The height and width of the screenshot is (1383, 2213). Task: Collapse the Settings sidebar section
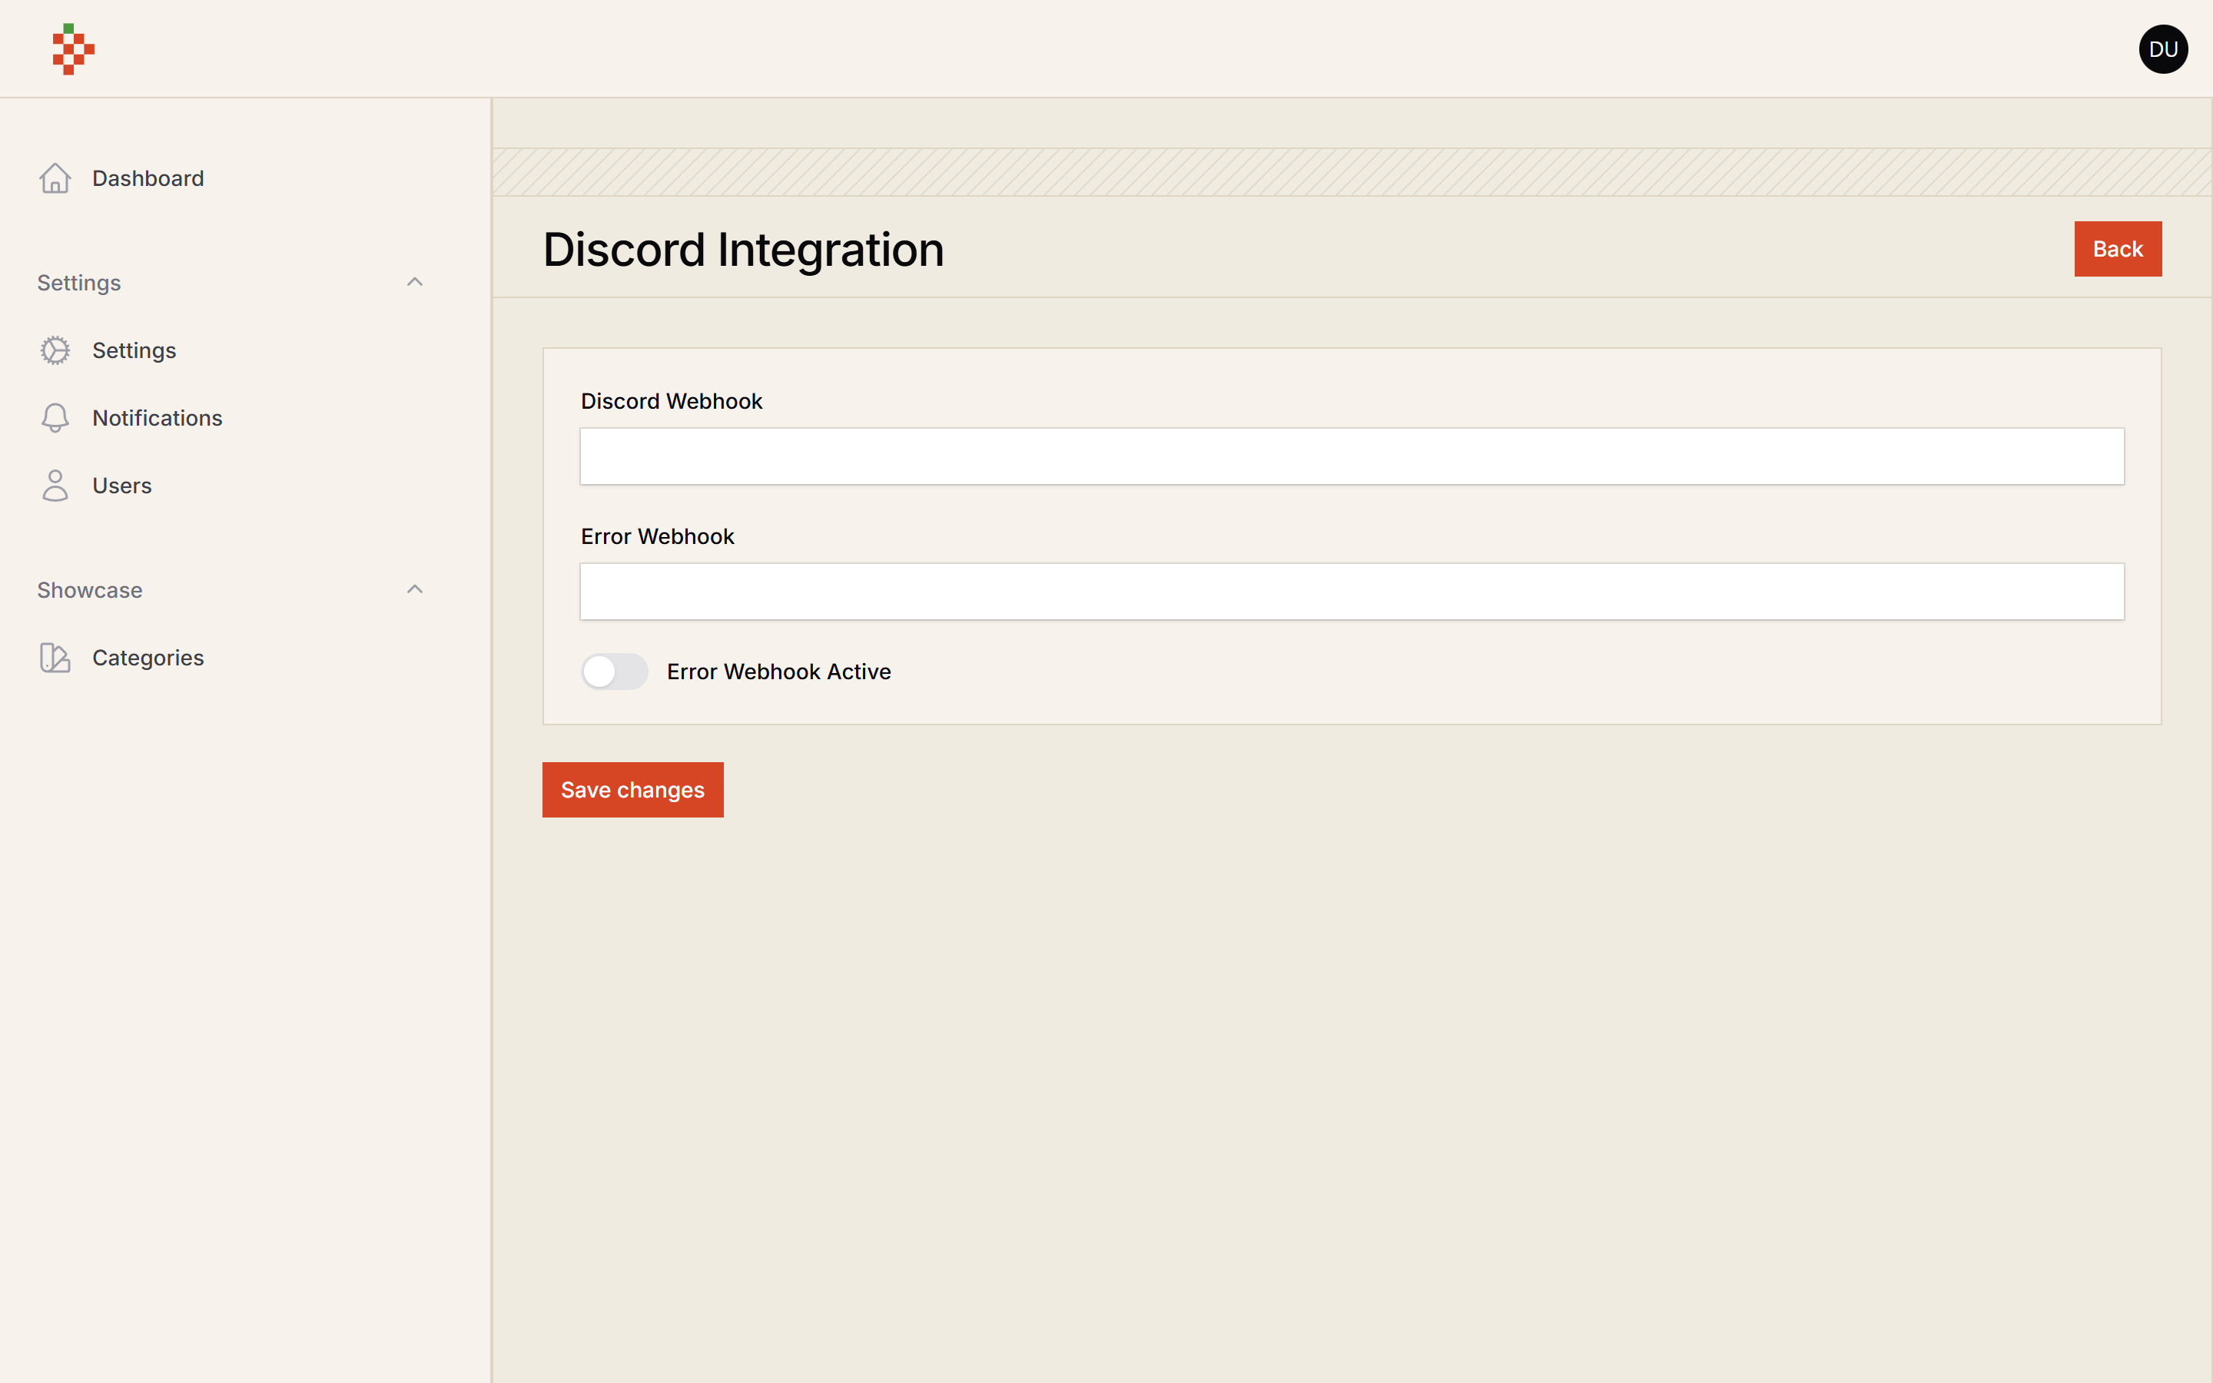click(414, 282)
